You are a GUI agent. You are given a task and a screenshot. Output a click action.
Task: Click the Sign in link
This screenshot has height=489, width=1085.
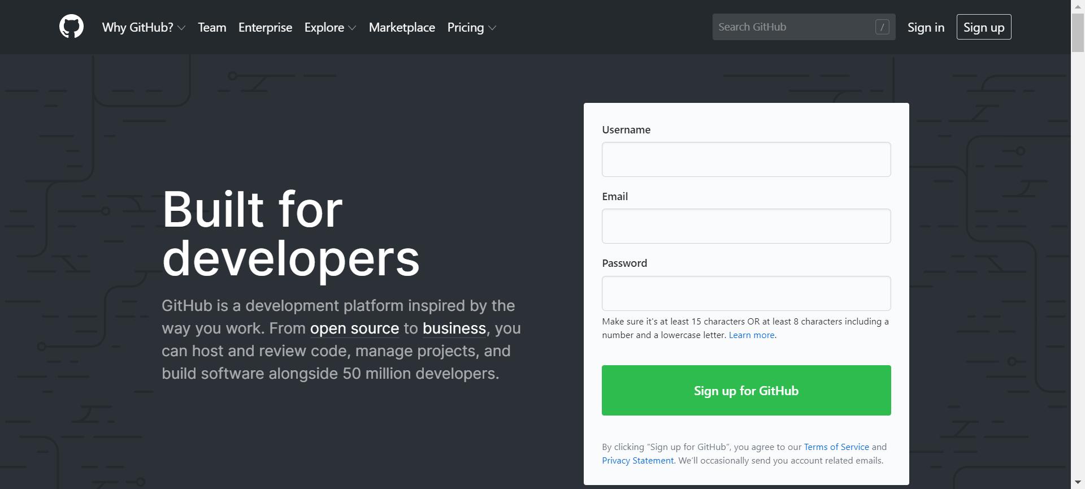coord(926,27)
